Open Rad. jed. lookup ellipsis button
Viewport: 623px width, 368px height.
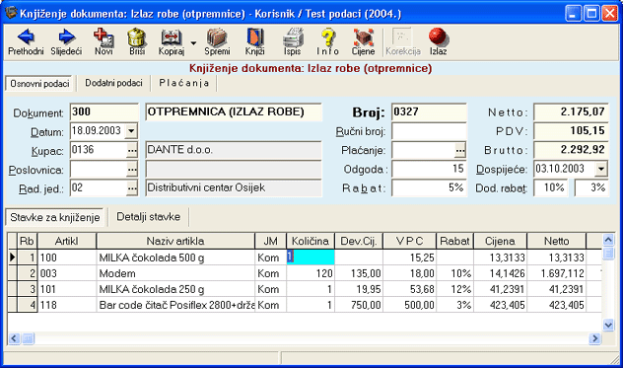click(x=132, y=187)
